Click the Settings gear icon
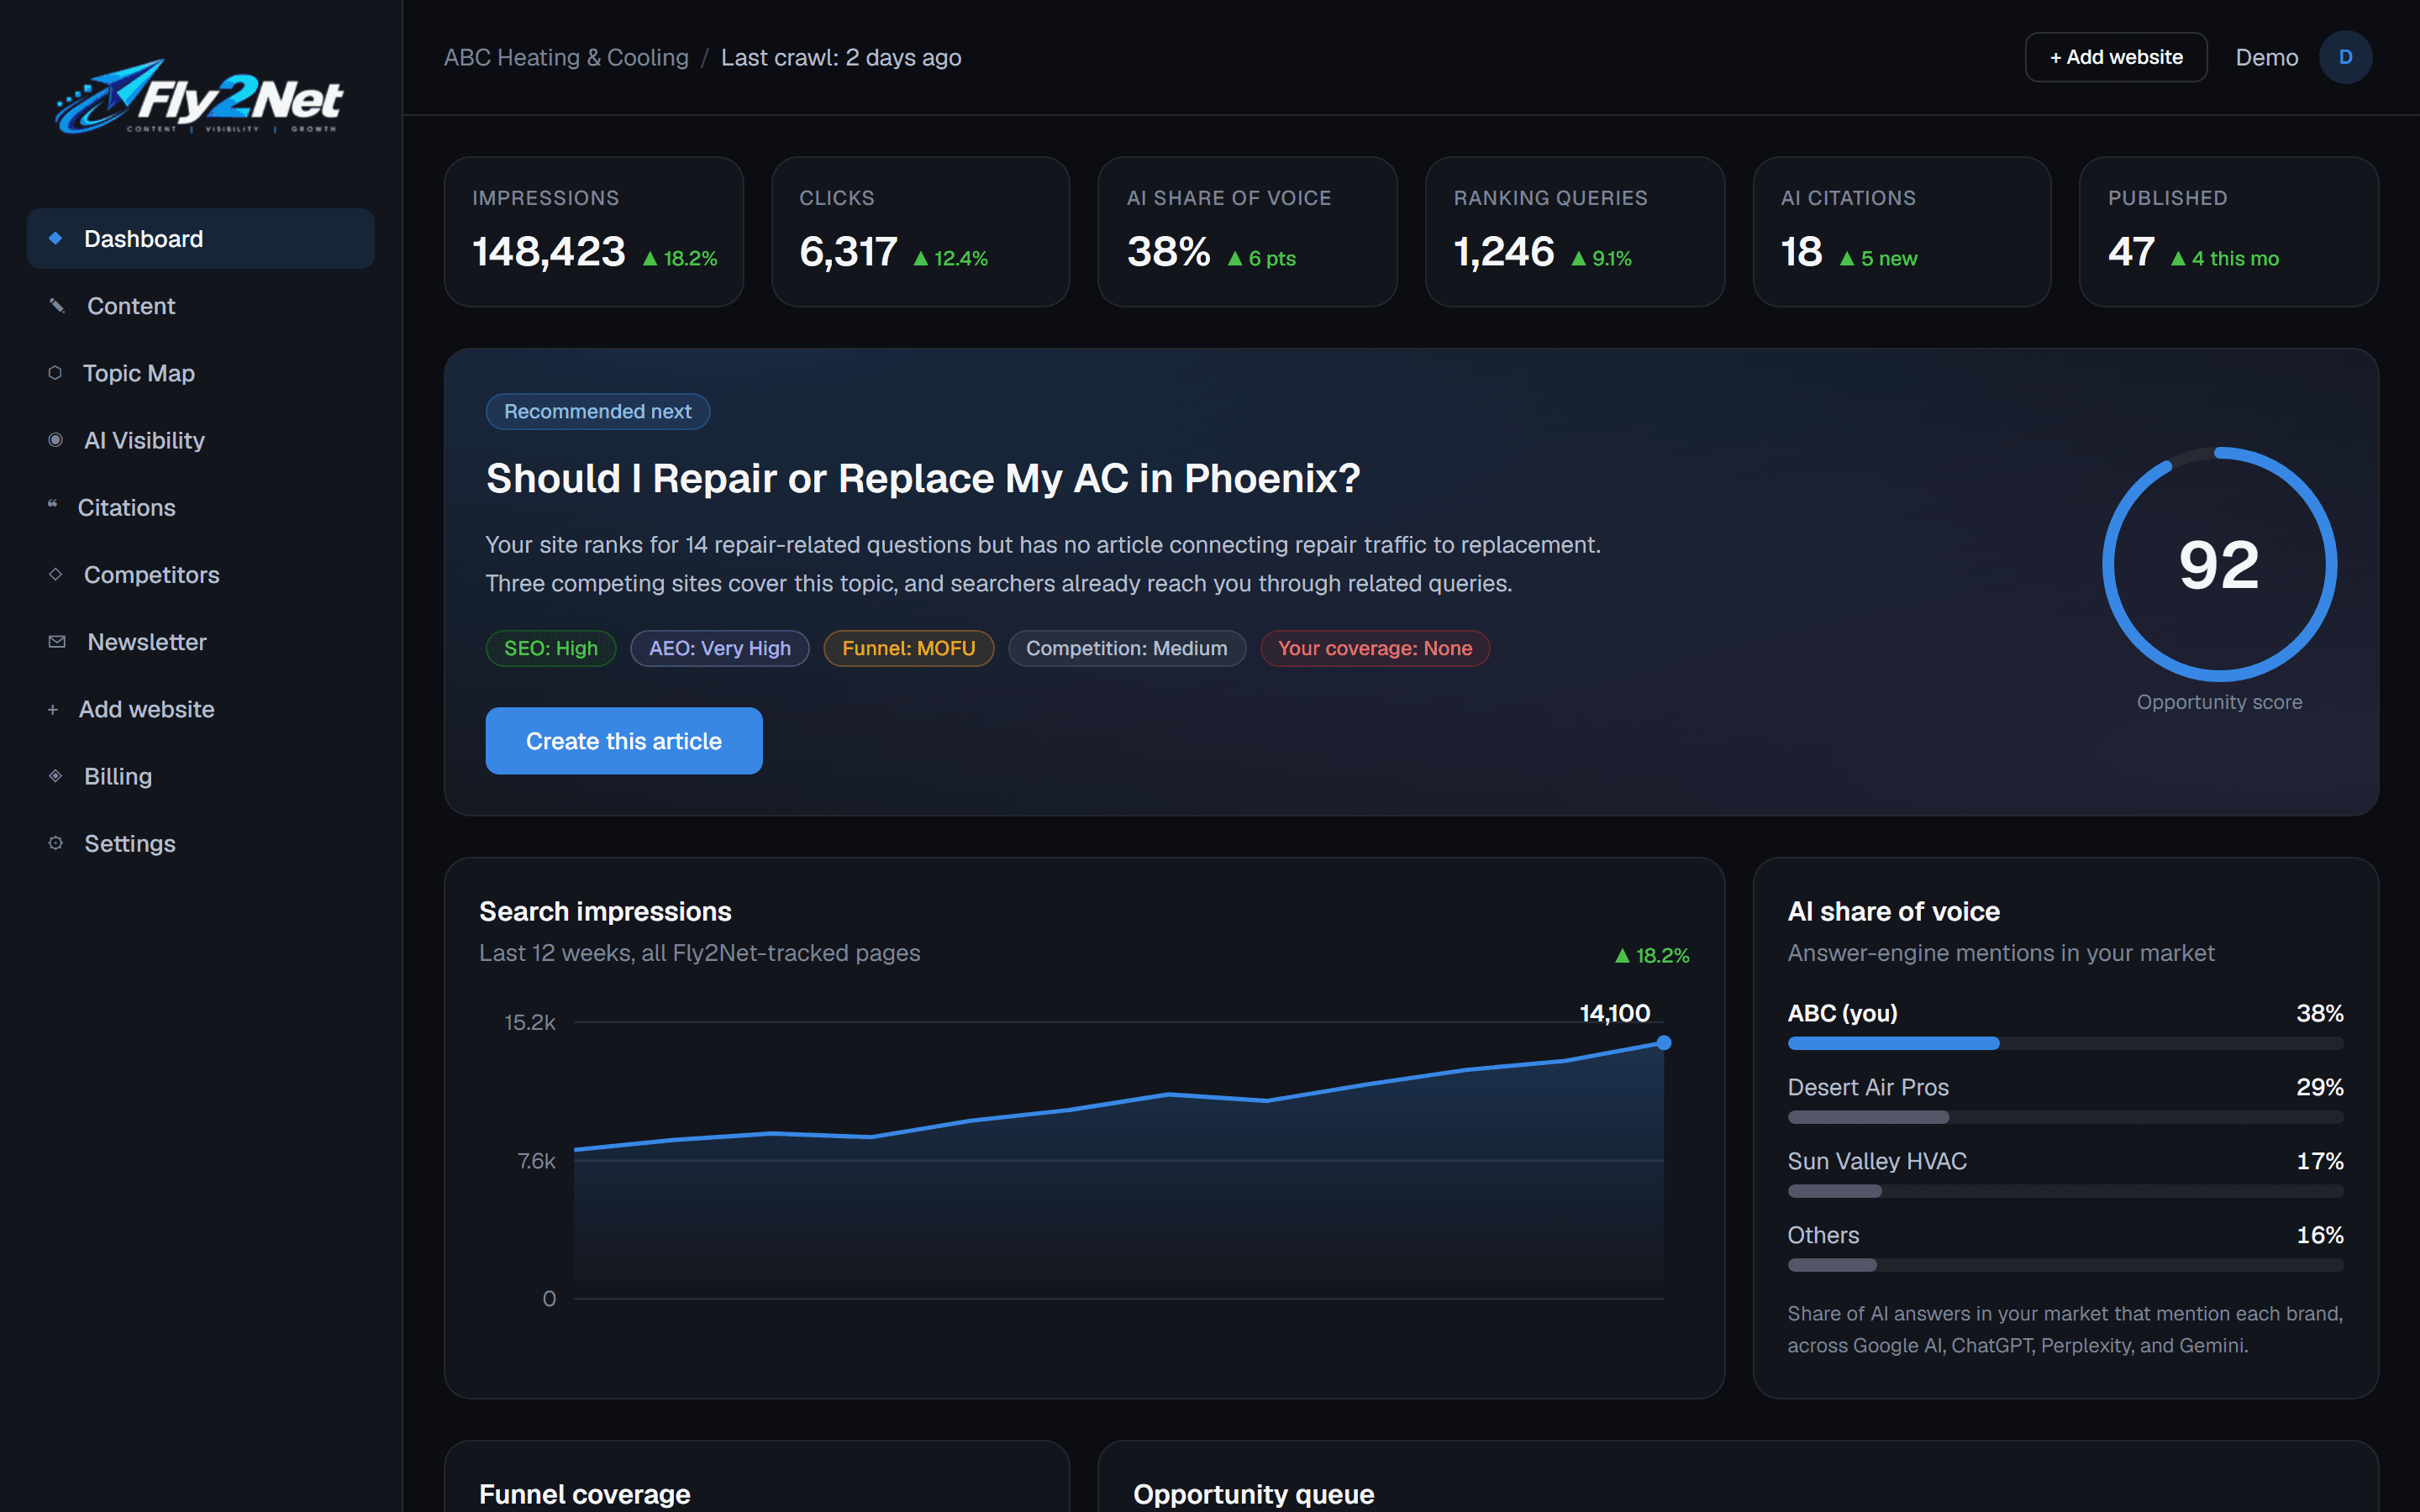 pos(56,842)
